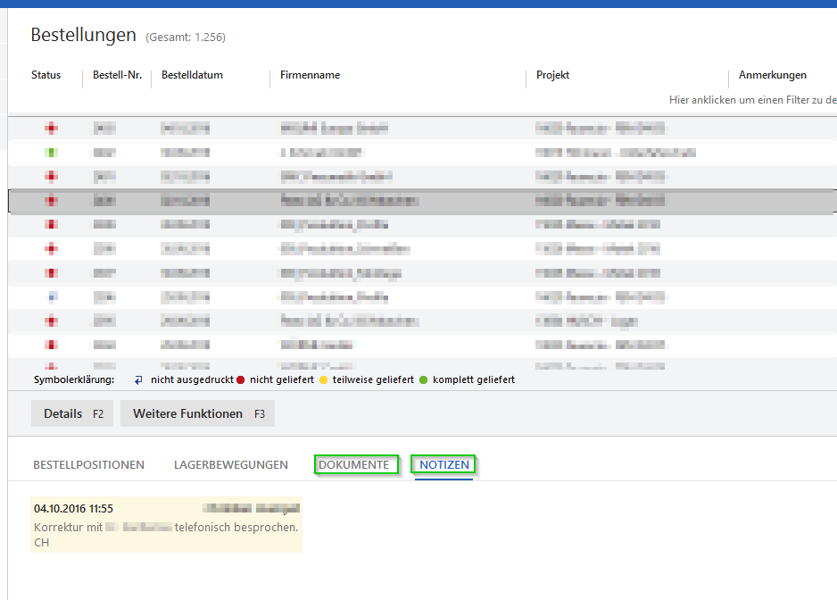Click the red 'nicht geliefert' legend dot
The height and width of the screenshot is (600, 837).
click(x=241, y=379)
